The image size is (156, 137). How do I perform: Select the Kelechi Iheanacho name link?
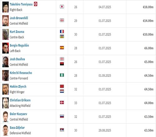pyautogui.click(x=21, y=73)
